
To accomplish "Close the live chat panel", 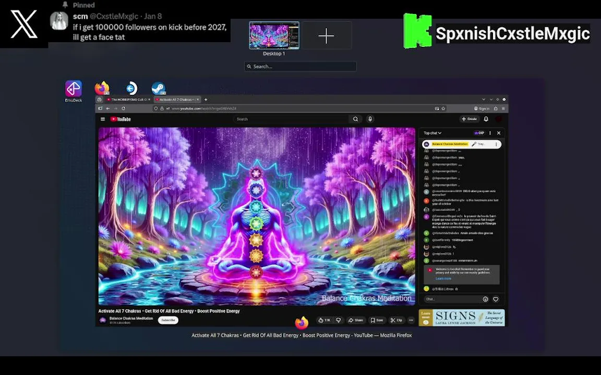I will pyautogui.click(x=499, y=133).
